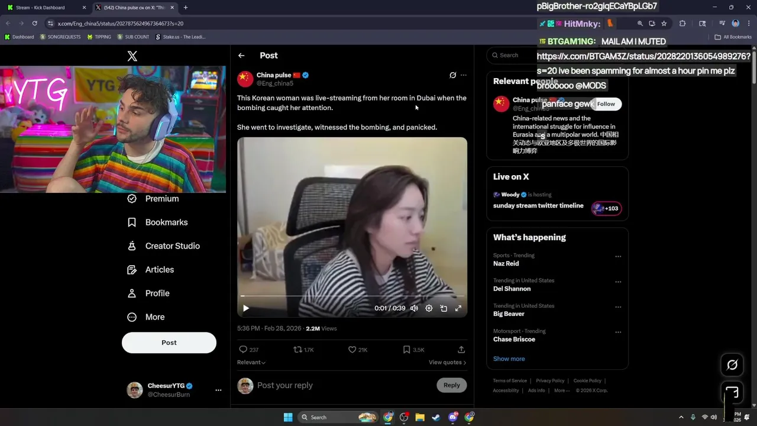757x426 pixels.
Task: Open the browser extensions puzzle icon
Action: pos(682,24)
